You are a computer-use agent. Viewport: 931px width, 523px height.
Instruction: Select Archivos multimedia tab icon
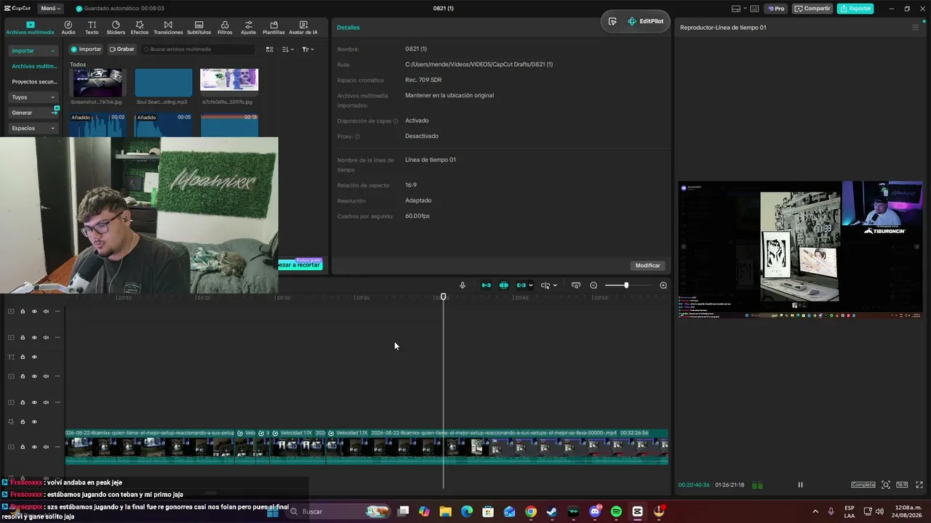[x=31, y=28]
